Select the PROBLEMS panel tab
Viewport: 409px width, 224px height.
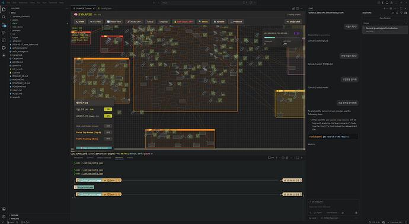coord(78,158)
